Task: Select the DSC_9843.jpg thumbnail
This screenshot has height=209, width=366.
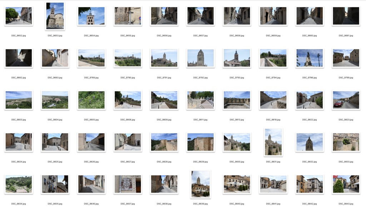Action: [x=346, y=184]
